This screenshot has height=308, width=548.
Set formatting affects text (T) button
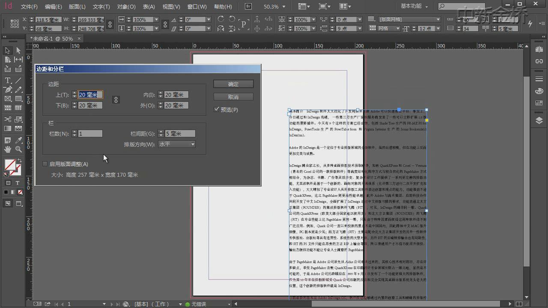(18, 183)
